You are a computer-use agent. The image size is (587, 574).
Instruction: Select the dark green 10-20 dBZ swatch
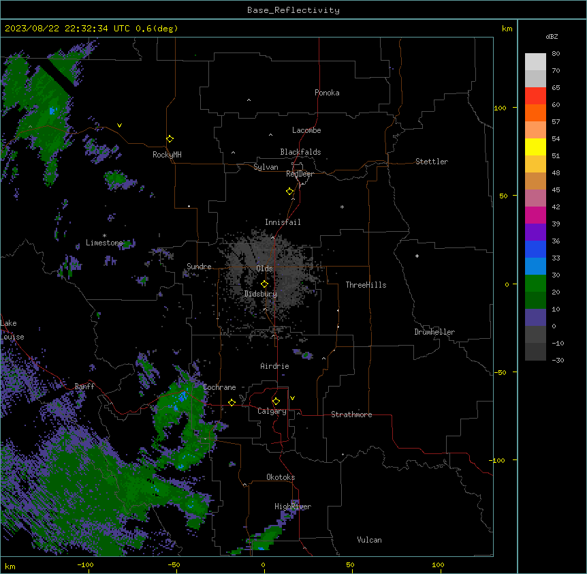click(535, 301)
